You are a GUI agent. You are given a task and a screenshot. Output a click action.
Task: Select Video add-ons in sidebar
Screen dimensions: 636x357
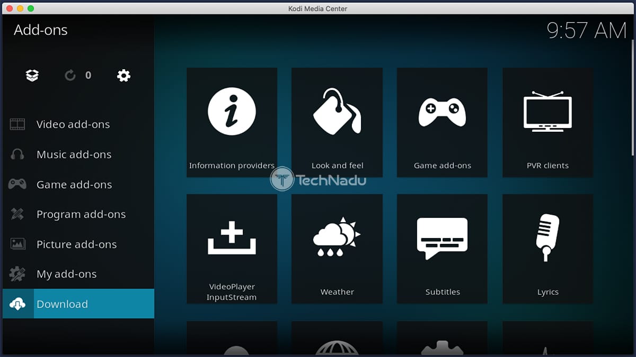78,124
